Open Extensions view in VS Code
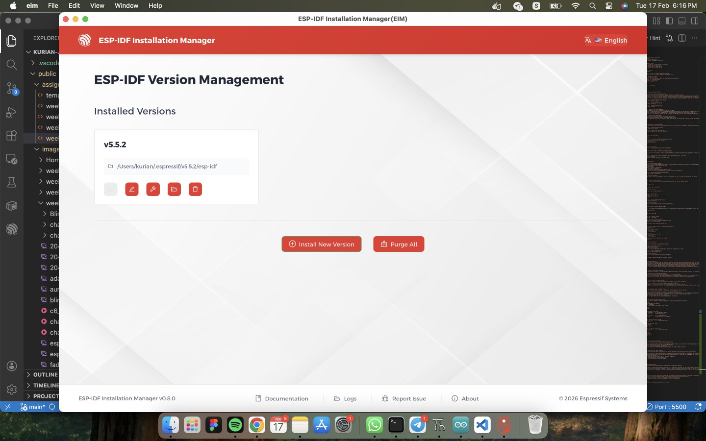The width and height of the screenshot is (706, 441). click(12, 136)
